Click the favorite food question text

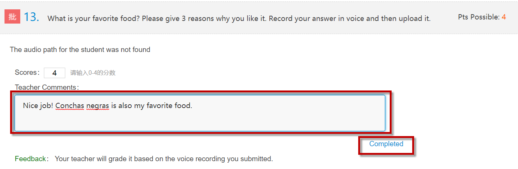coord(239,18)
